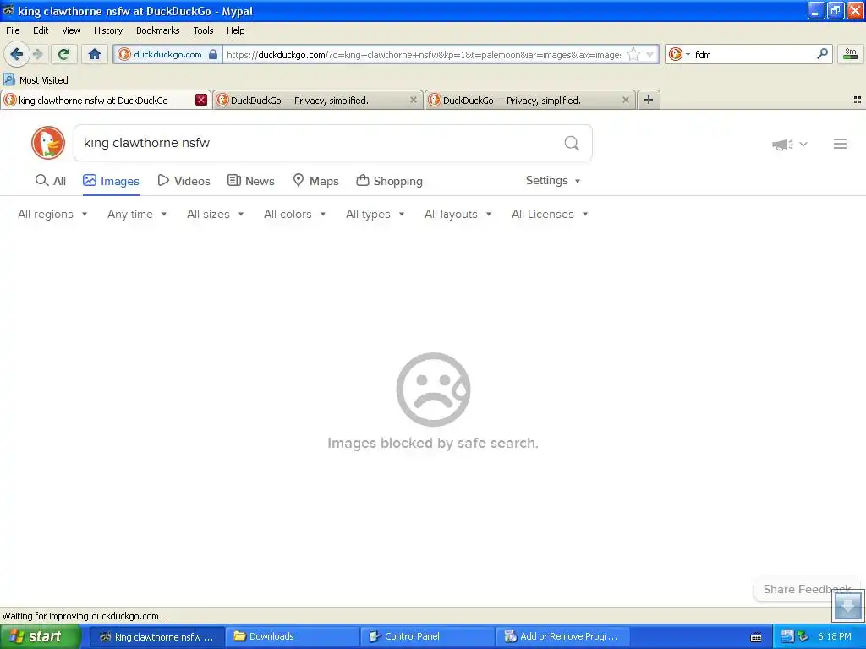
Task: Expand the All colors filter
Action: tap(294, 214)
